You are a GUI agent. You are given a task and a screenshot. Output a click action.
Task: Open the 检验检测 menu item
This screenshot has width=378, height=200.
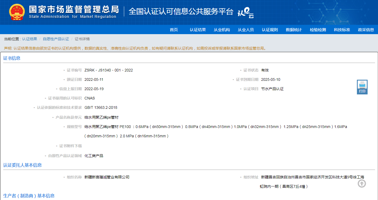pyautogui.click(x=318, y=30)
